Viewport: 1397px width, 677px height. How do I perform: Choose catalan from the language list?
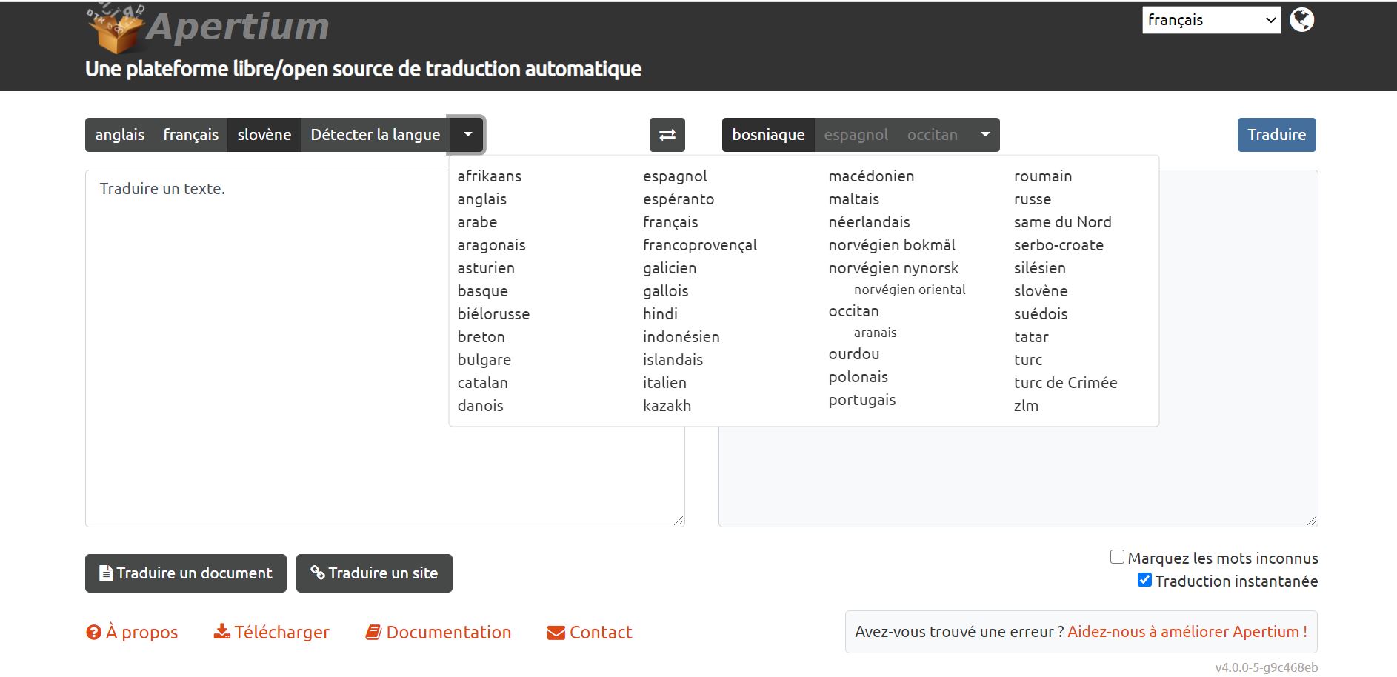[x=482, y=383]
